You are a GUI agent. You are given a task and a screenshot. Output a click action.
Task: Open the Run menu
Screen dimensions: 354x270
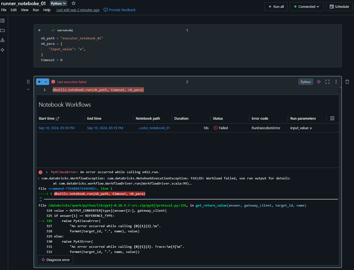pos(36,10)
